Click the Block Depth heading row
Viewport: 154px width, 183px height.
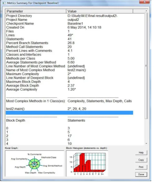(69, 121)
